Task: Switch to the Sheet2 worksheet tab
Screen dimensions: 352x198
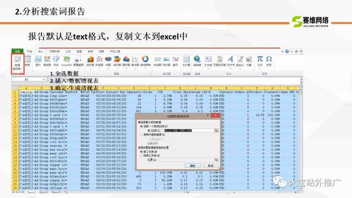Action: (44, 192)
